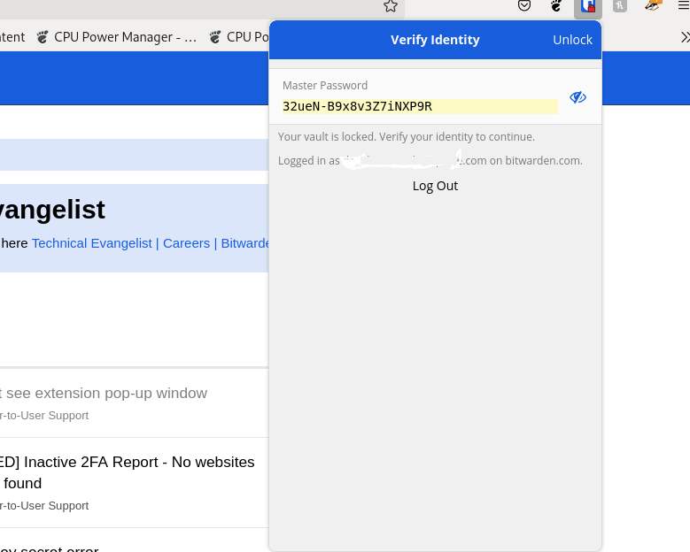The width and height of the screenshot is (690, 552).
Task: Open the extension pop-up window topic
Action: pyautogui.click(x=104, y=393)
